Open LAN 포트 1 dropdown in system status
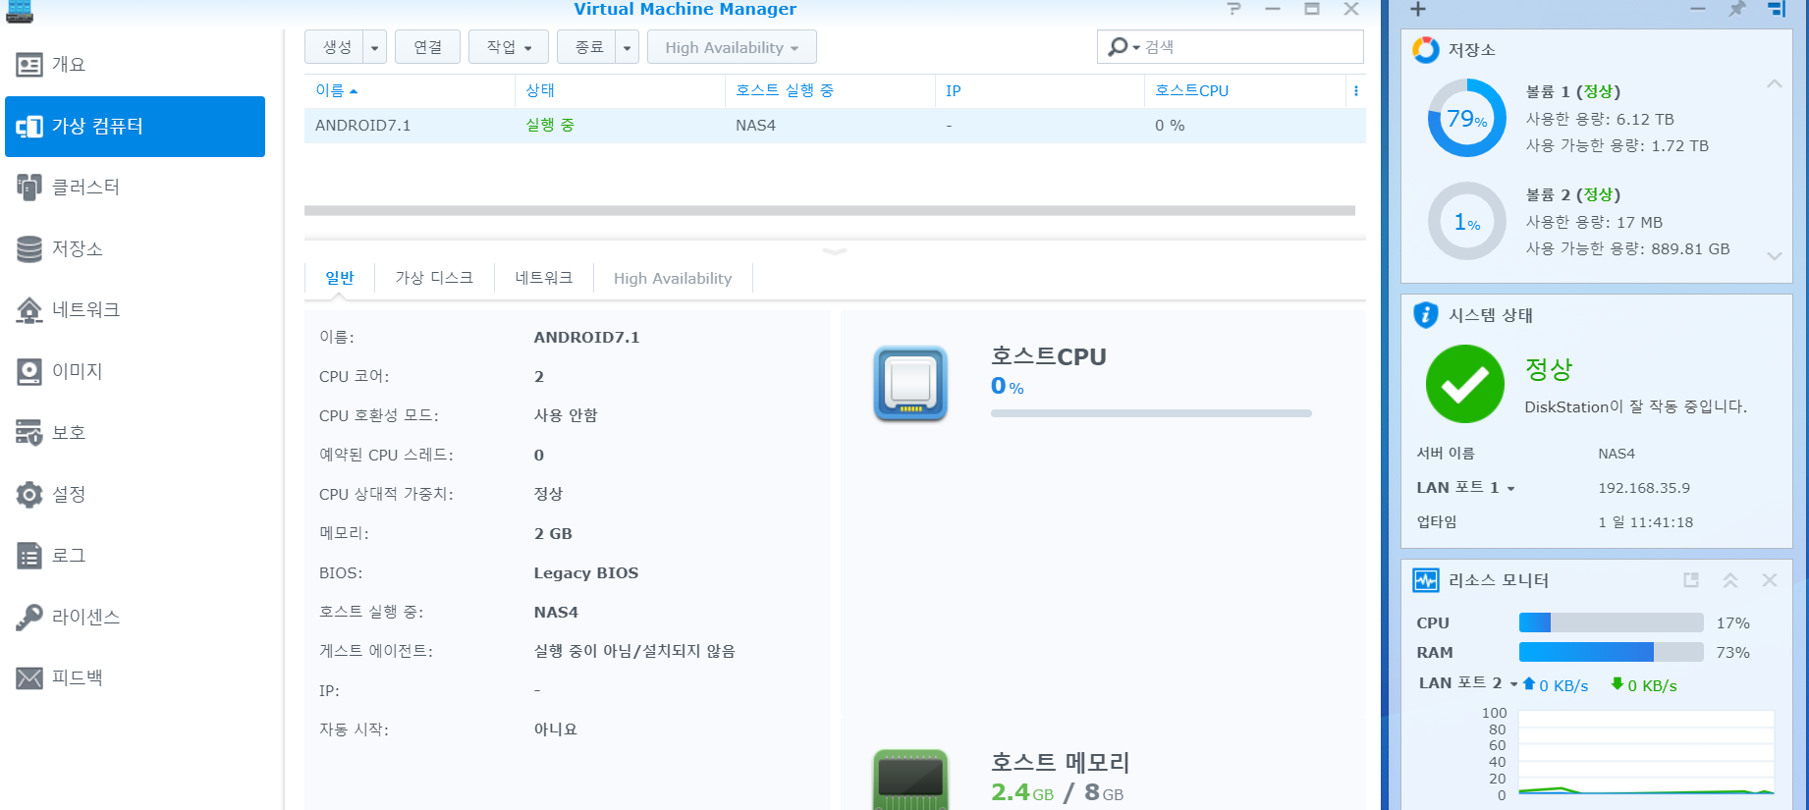This screenshot has height=810, width=1809. click(1510, 489)
